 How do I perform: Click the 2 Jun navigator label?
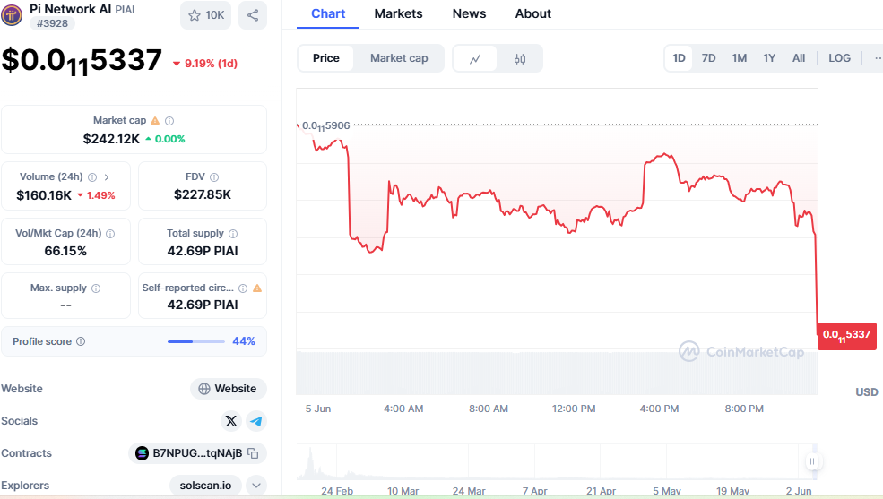coord(799,491)
